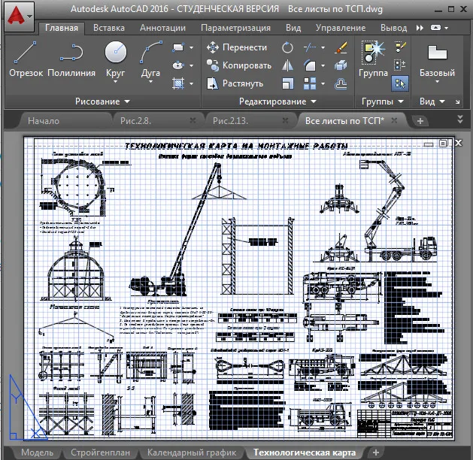473x460 pixels.
Task: Show more ribbon tabs with double arrow
Action: (x=420, y=28)
